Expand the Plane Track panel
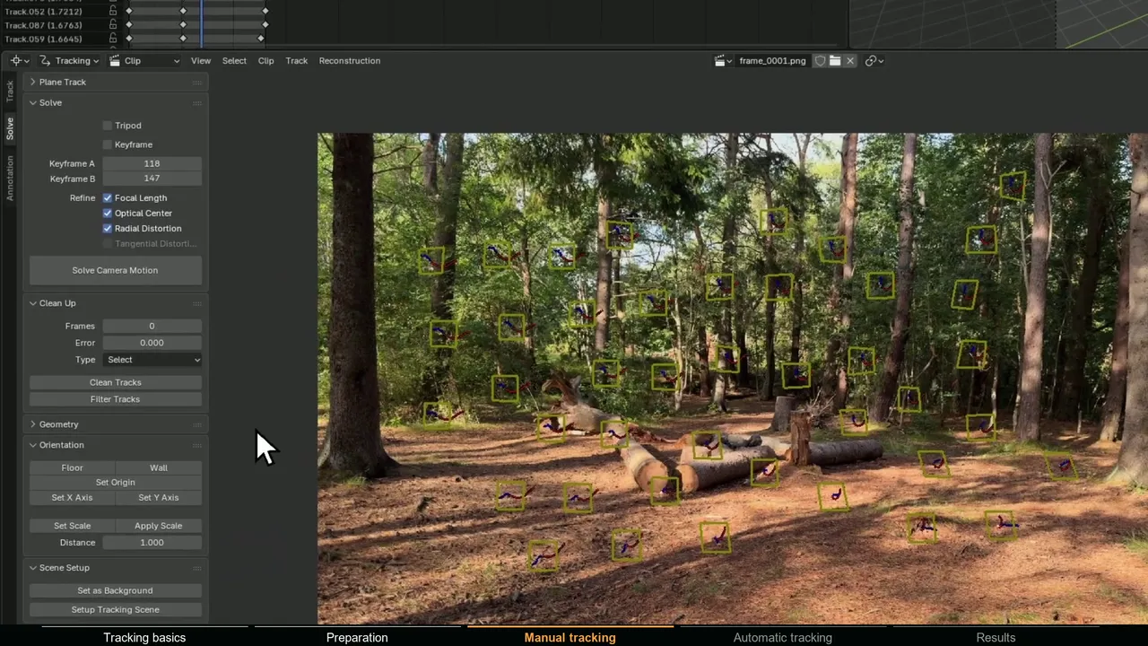 [33, 83]
